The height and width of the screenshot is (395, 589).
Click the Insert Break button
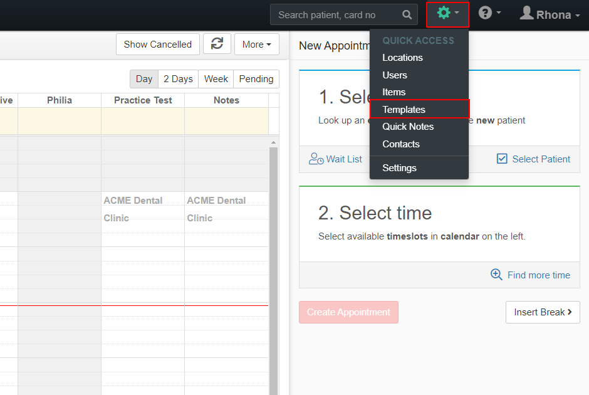pos(543,312)
